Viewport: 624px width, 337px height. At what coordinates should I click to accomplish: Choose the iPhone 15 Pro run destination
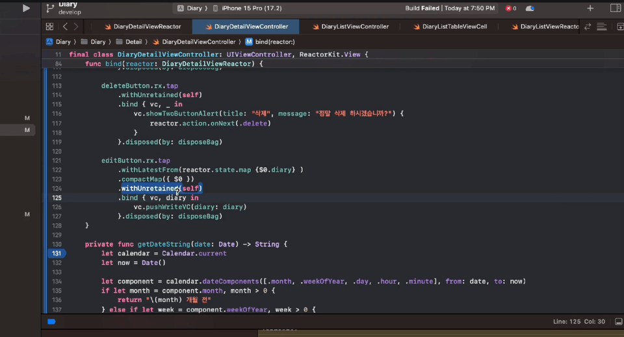click(x=248, y=8)
